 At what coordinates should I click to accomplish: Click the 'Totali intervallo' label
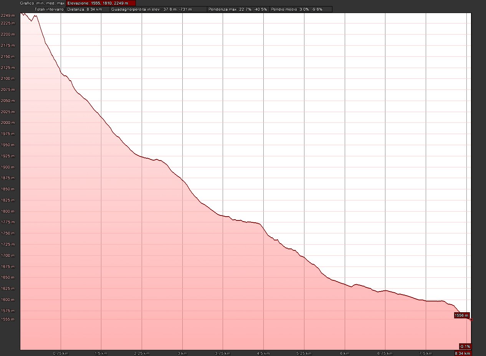[x=50, y=9]
